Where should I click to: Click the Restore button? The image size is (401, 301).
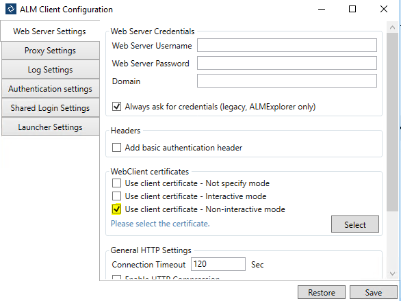point(322,292)
